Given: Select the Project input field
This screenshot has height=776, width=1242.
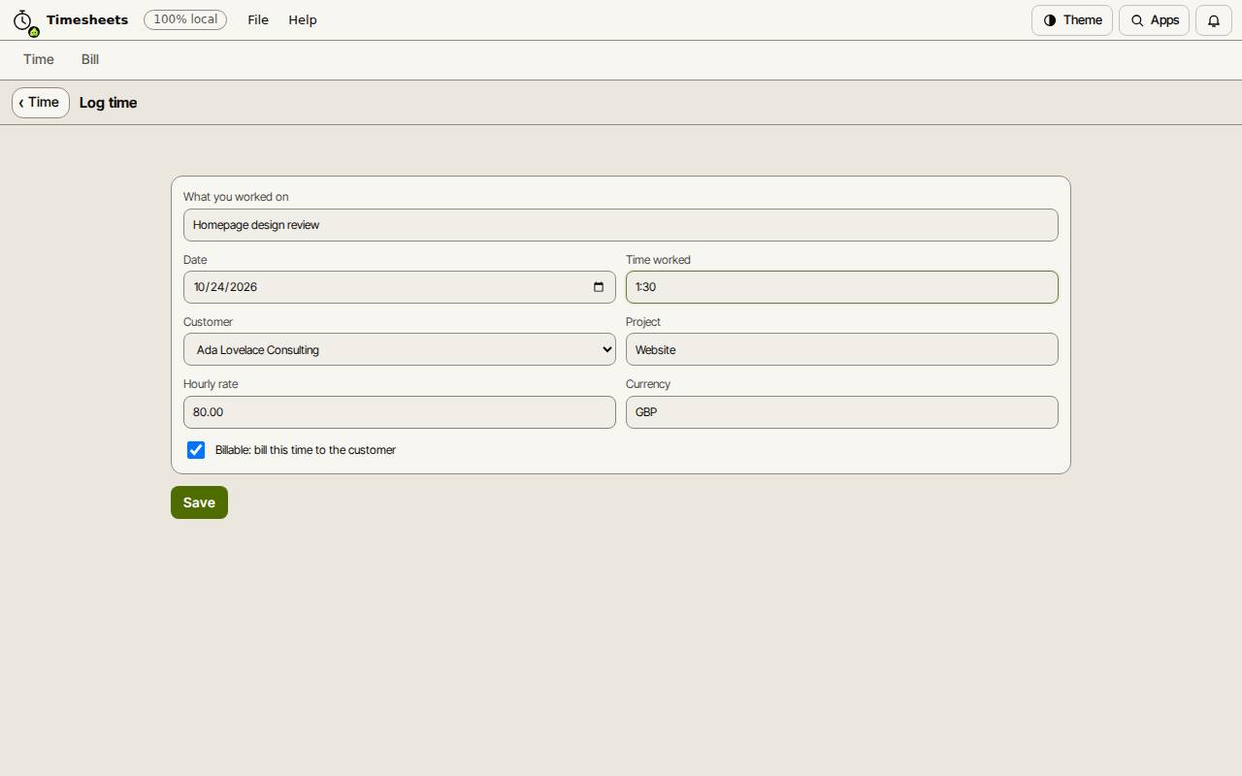Looking at the screenshot, I should 842,349.
